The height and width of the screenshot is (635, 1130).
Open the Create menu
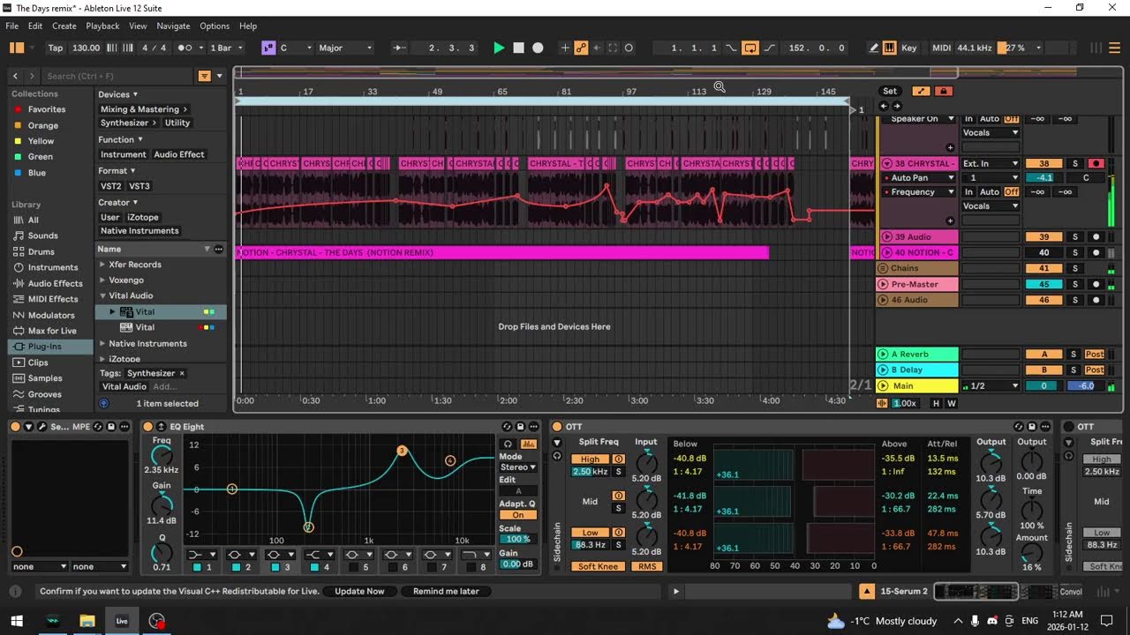64,26
